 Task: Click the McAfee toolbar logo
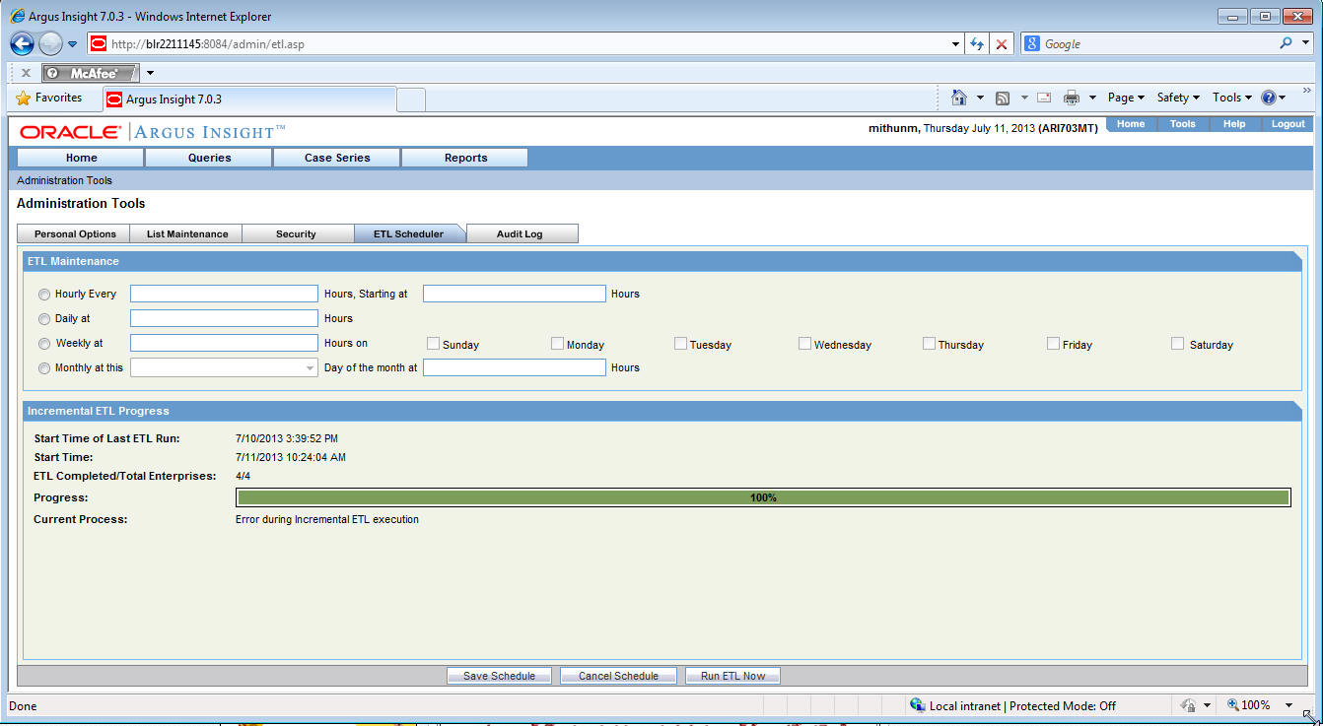(x=91, y=73)
